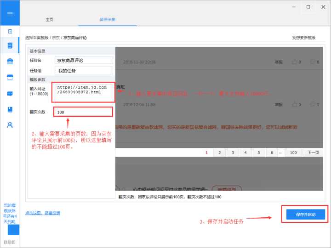Go to 选择采集模板 breadcrumb
The width and height of the screenshot is (331, 248).
[37, 38]
